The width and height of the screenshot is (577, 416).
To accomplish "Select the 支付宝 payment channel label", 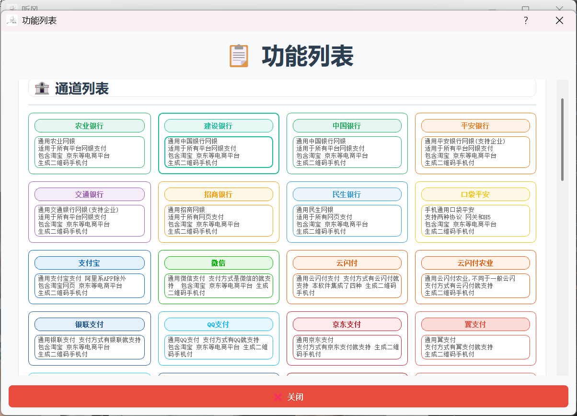I will click(x=90, y=263).
